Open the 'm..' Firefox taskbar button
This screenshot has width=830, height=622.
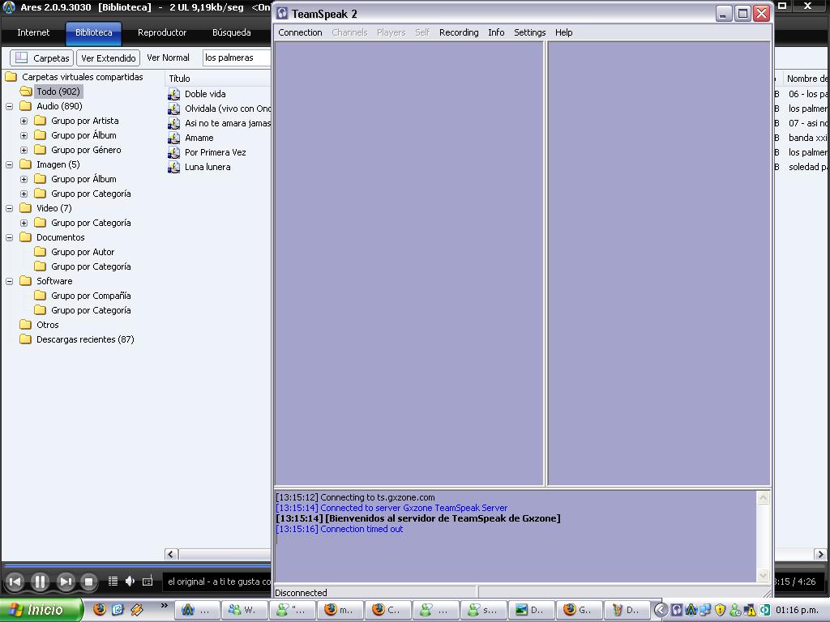pos(339,610)
